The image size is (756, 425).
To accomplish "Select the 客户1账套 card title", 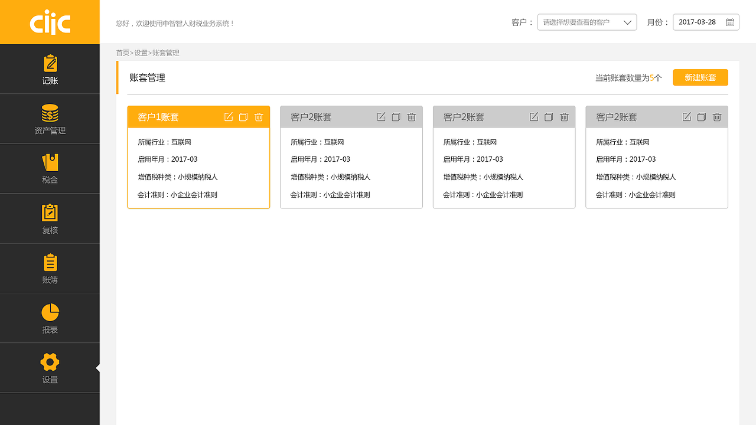I will [158, 117].
